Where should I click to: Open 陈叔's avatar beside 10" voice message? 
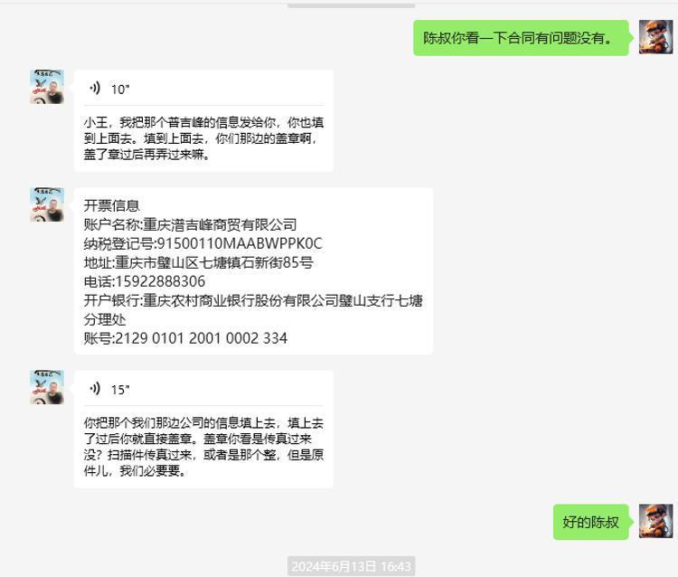coord(47,87)
